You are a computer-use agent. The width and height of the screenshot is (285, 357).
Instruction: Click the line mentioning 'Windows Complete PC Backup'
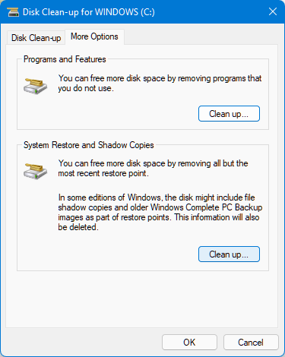(x=160, y=207)
